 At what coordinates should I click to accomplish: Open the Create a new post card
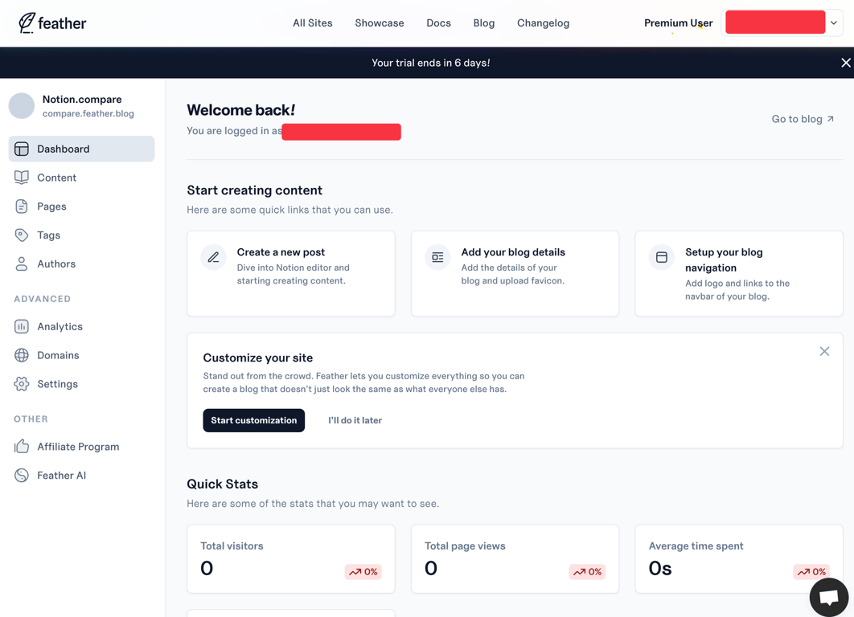(291, 274)
